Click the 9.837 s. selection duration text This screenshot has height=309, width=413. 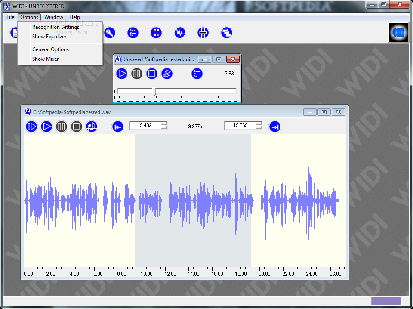pyautogui.click(x=196, y=127)
